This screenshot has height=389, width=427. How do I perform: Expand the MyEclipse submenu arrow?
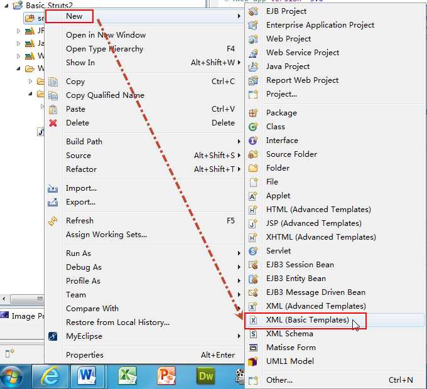click(239, 336)
